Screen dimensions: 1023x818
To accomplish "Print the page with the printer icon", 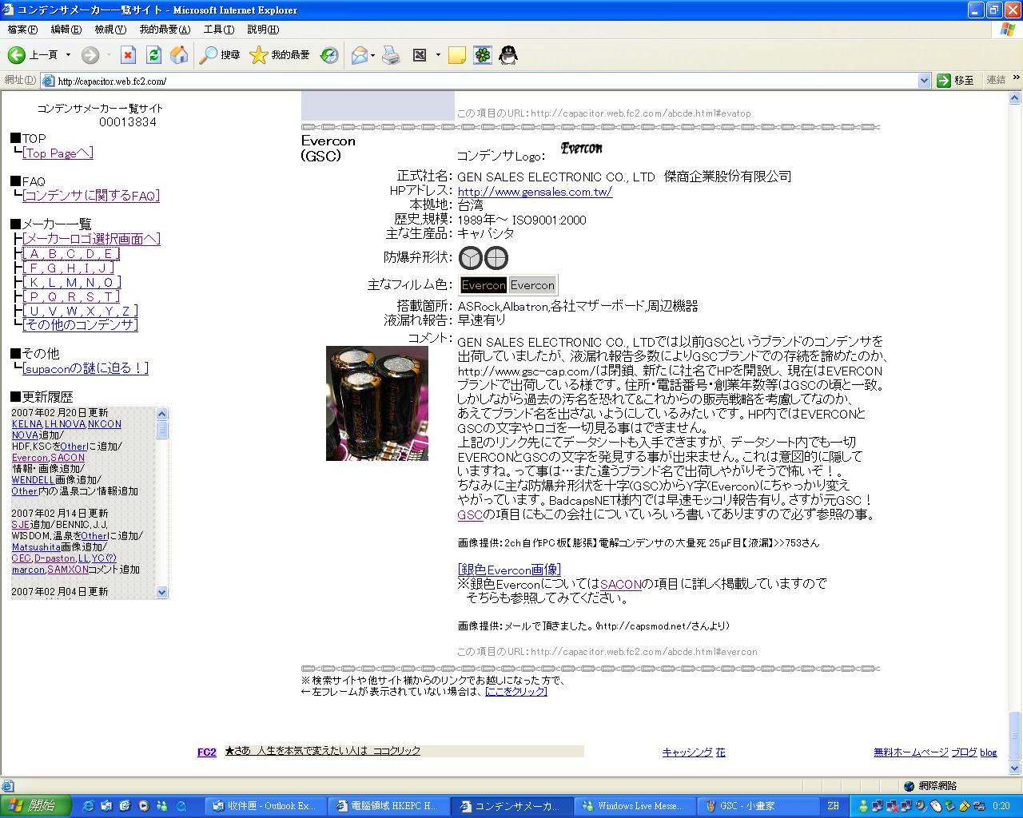I will pyautogui.click(x=391, y=55).
